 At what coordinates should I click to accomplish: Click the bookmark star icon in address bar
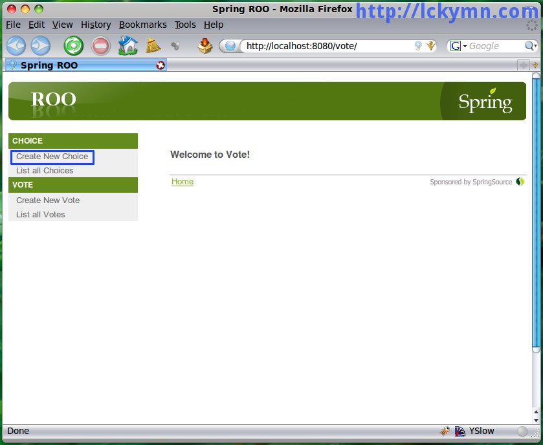(430, 46)
